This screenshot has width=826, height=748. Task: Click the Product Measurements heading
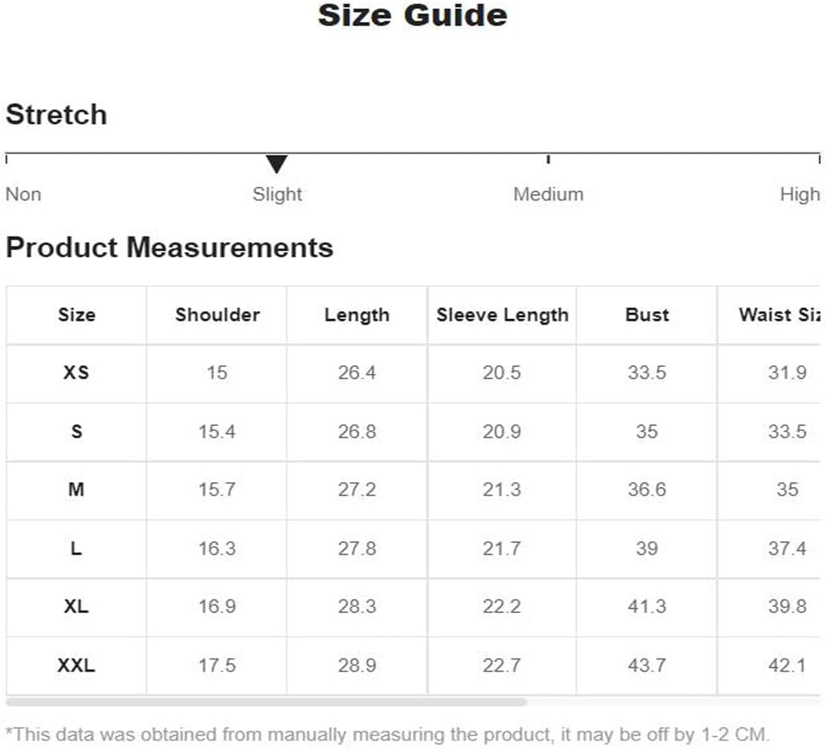coord(169,247)
